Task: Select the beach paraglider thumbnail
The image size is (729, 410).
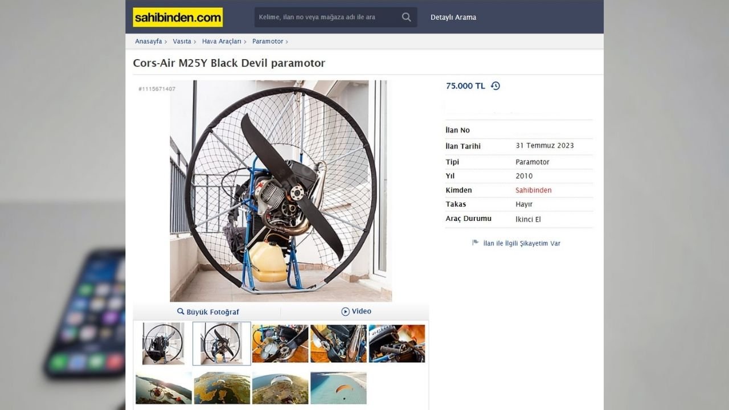Action: (x=338, y=388)
